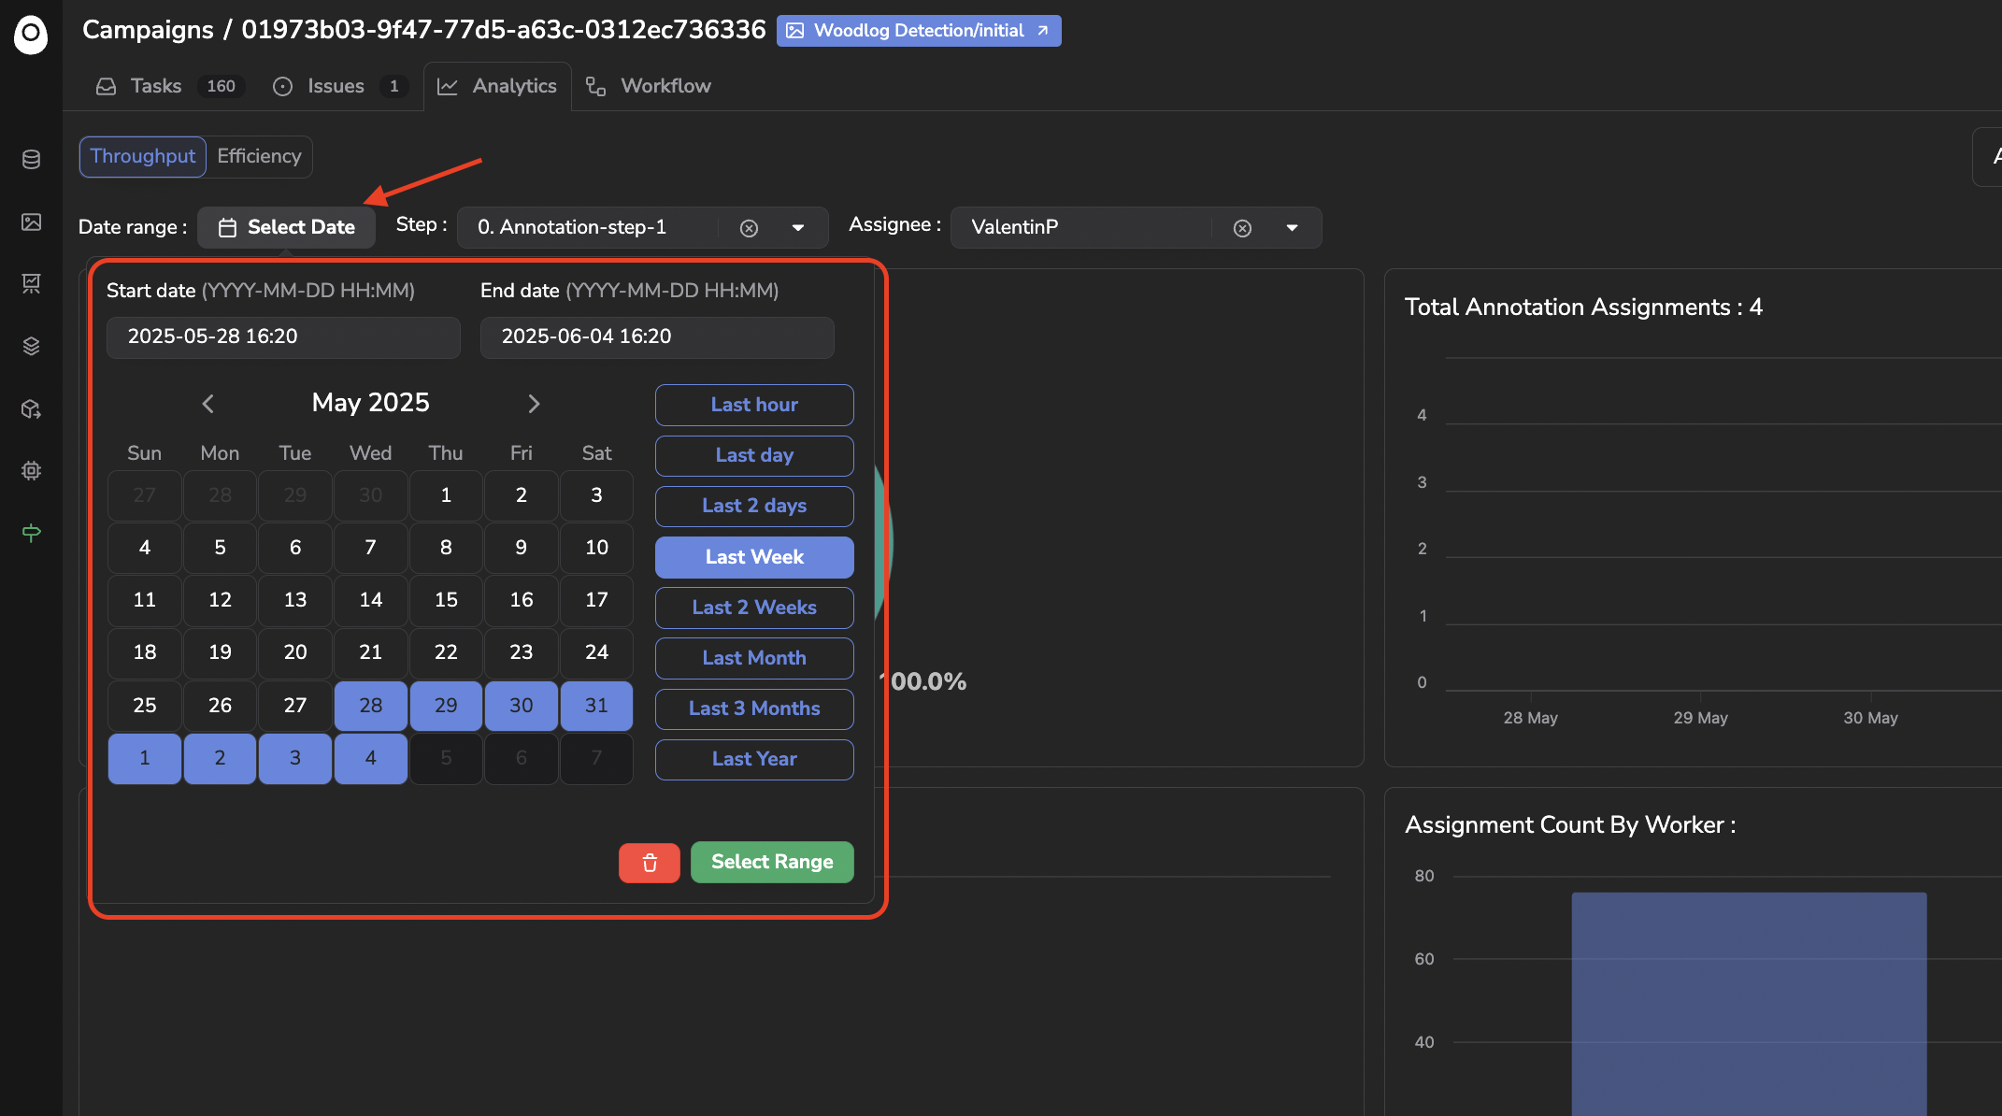Open the models cube sidebar icon
The image size is (2002, 1116).
click(x=31, y=408)
